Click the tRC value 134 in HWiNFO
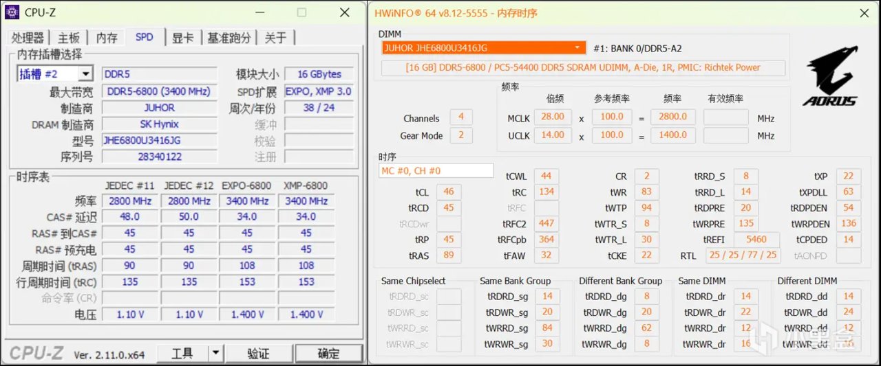881x366 pixels. tap(546, 192)
